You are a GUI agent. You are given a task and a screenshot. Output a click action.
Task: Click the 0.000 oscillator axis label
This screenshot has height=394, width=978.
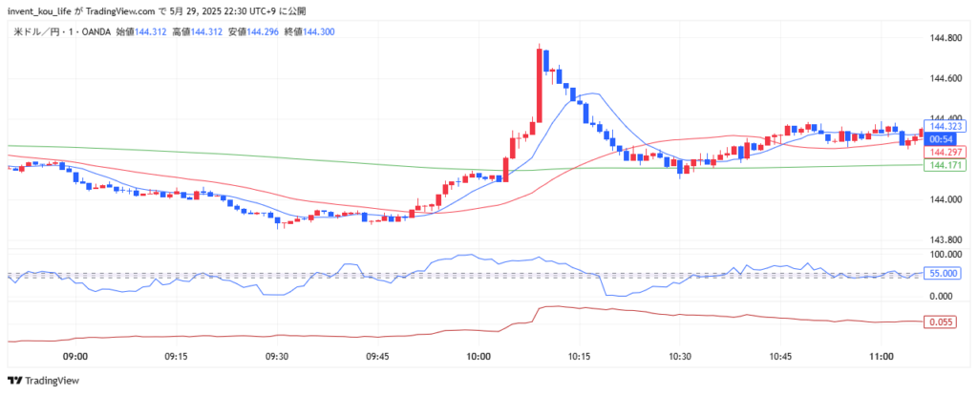941,296
